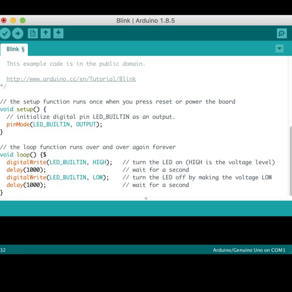This screenshot has height=292, width=292.
Task: Click the console divider handle dot
Action: pyautogui.click(x=146, y=199)
